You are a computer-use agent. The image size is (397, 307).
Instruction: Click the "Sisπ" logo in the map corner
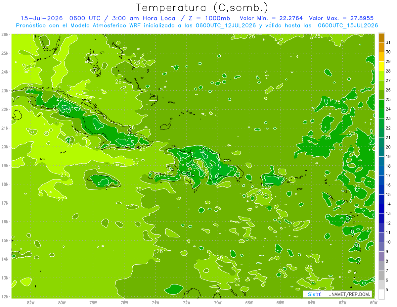(x=314, y=294)
